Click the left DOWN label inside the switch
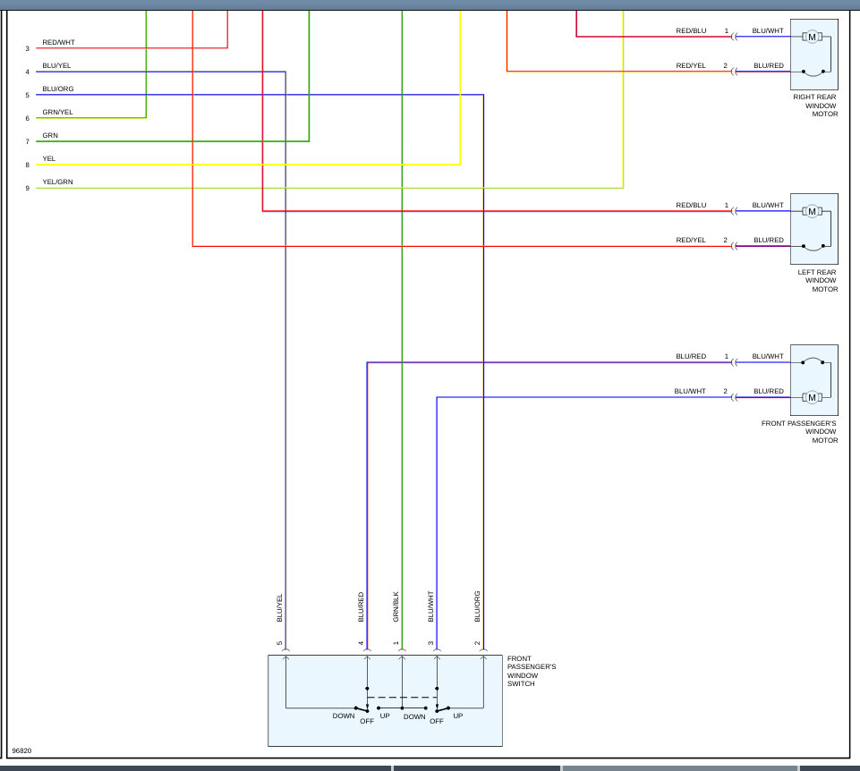The width and height of the screenshot is (860, 771). click(344, 716)
